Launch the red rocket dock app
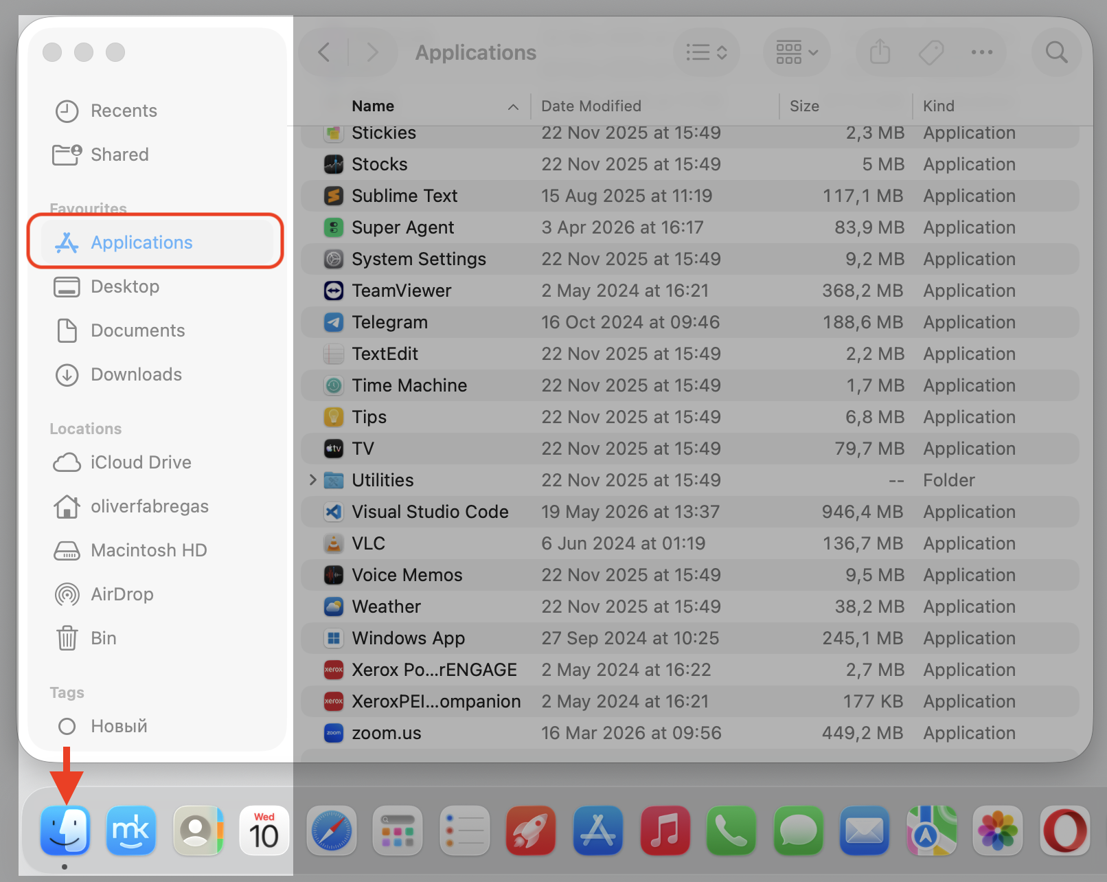Image resolution: width=1107 pixels, height=882 pixels. 531,830
